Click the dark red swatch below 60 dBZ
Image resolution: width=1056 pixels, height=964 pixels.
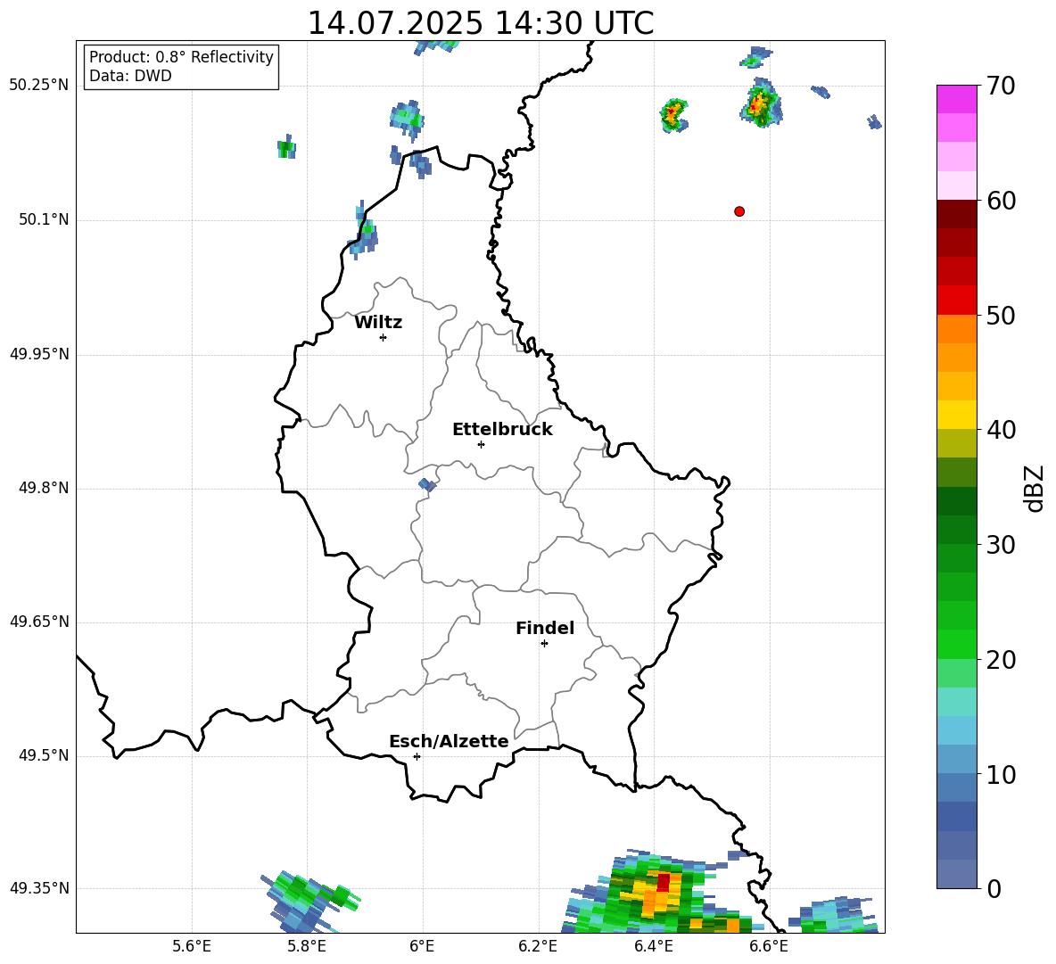tap(956, 214)
